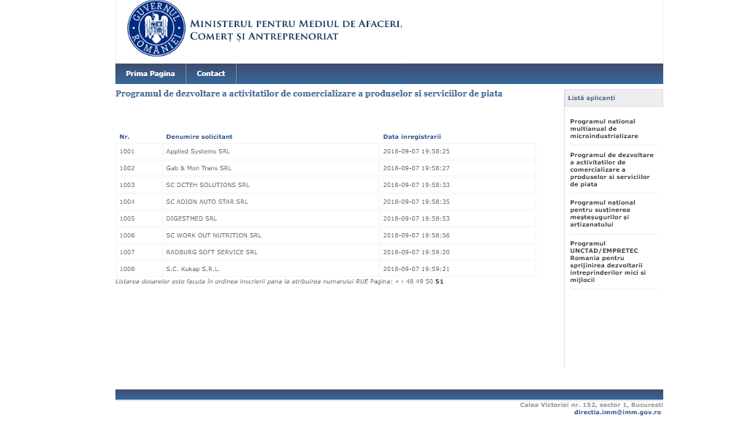Click the directia.imm@imm.gov.ro email link
This screenshot has width=737, height=434.
click(617, 412)
